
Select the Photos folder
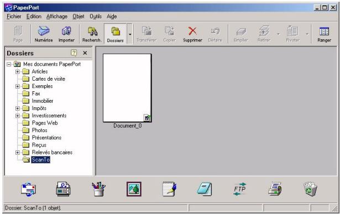coord(39,131)
